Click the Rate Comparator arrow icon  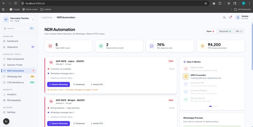pyautogui.click(x=4, y=59)
